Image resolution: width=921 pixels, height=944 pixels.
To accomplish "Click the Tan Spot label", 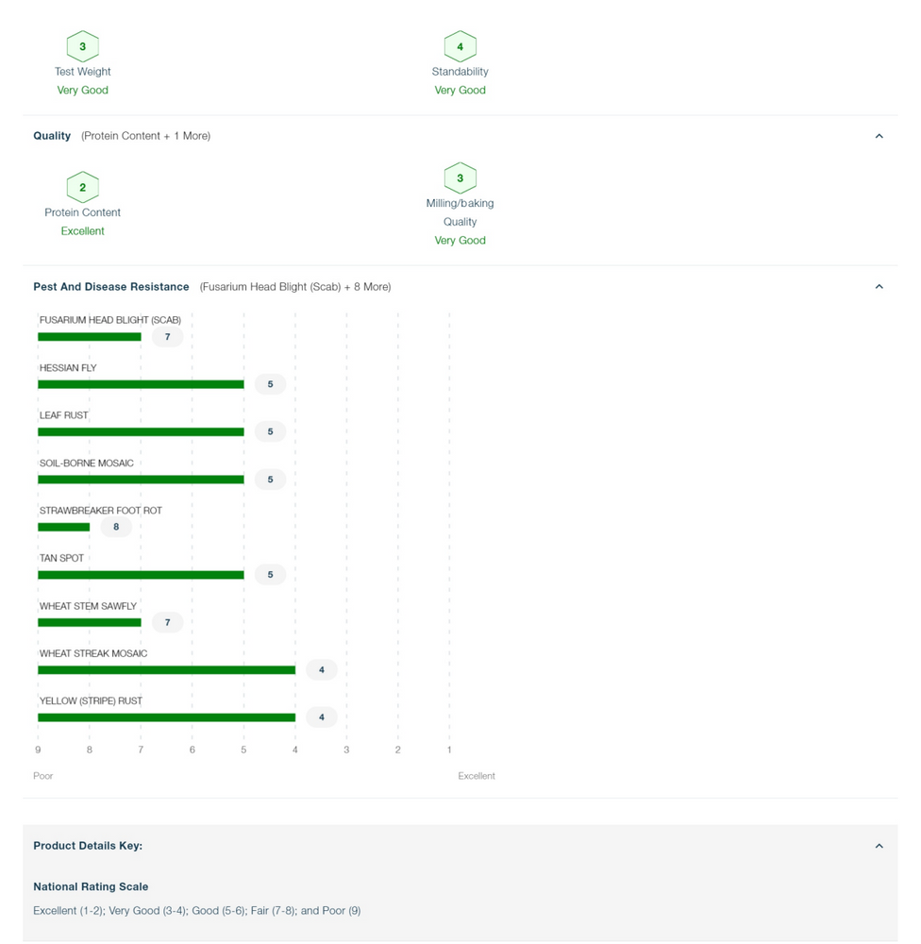I will [x=61, y=558].
